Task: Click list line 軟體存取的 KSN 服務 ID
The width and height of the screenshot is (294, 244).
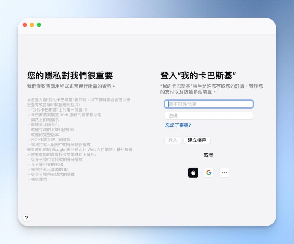Action: coord(53,130)
